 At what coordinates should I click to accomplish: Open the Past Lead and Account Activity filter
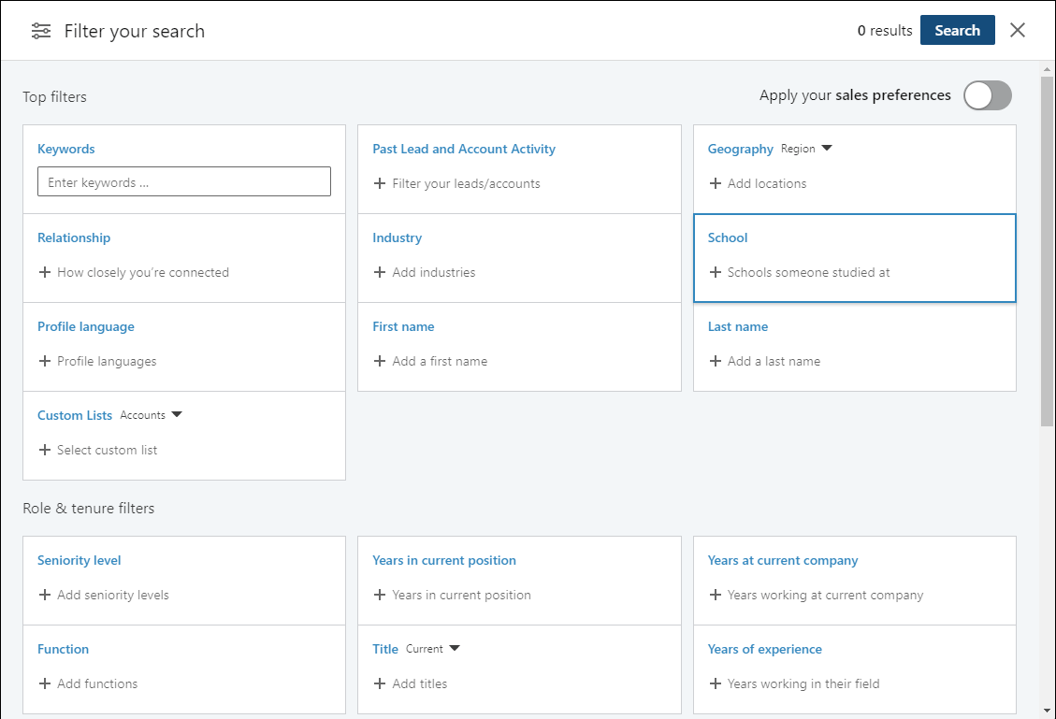[x=463, y=149]
